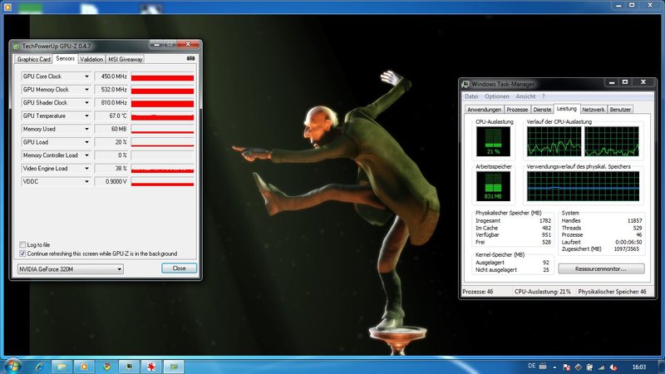
Task: Open the Windows Start orb
Action: 12,367
